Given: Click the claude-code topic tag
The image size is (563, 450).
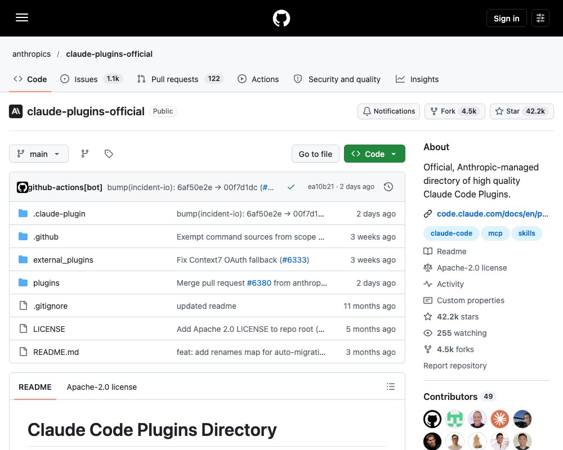Looking at the screenshot, I should (452, 233).
